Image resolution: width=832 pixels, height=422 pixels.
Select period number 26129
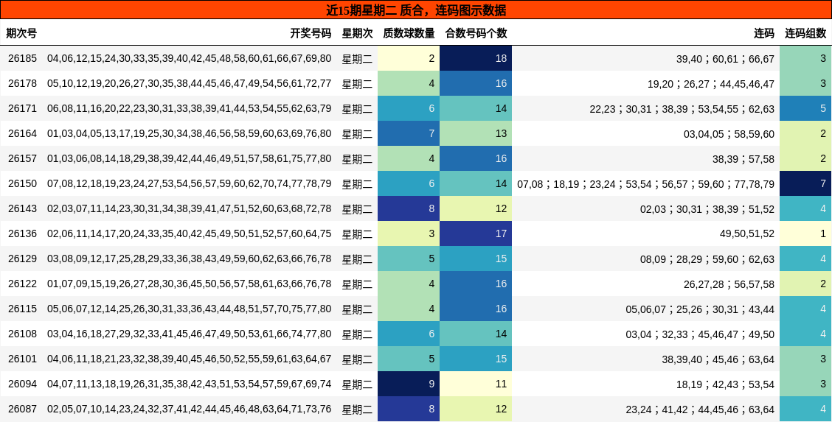point(22,259)
